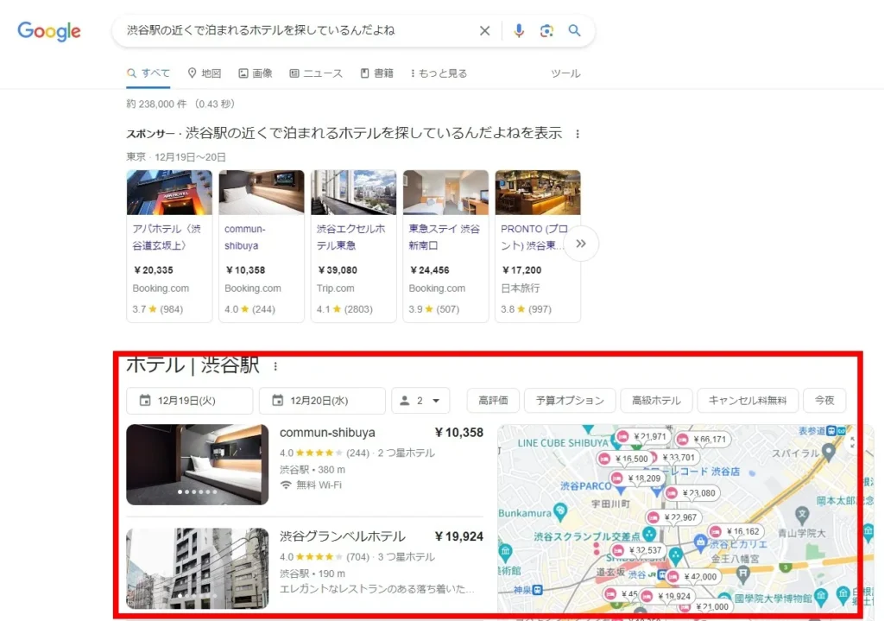884x621 pixels.
Task: Open the アパホテル sponsored hotel card
Action: point(169,246)
